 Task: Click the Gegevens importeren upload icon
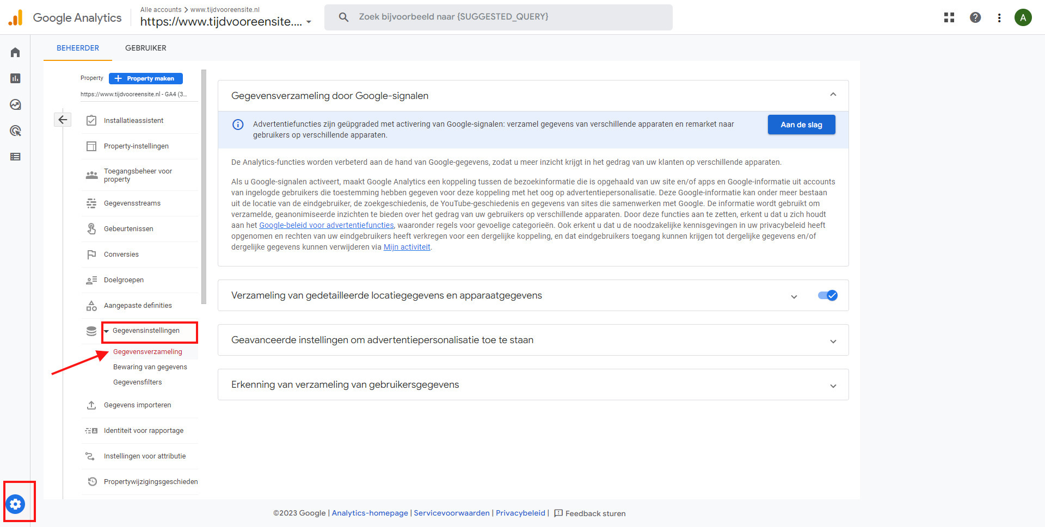point(91,405)
